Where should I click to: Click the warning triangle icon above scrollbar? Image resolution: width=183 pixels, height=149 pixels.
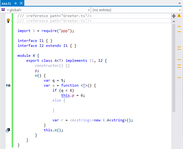pyautogui.click(x=179, y=16)
